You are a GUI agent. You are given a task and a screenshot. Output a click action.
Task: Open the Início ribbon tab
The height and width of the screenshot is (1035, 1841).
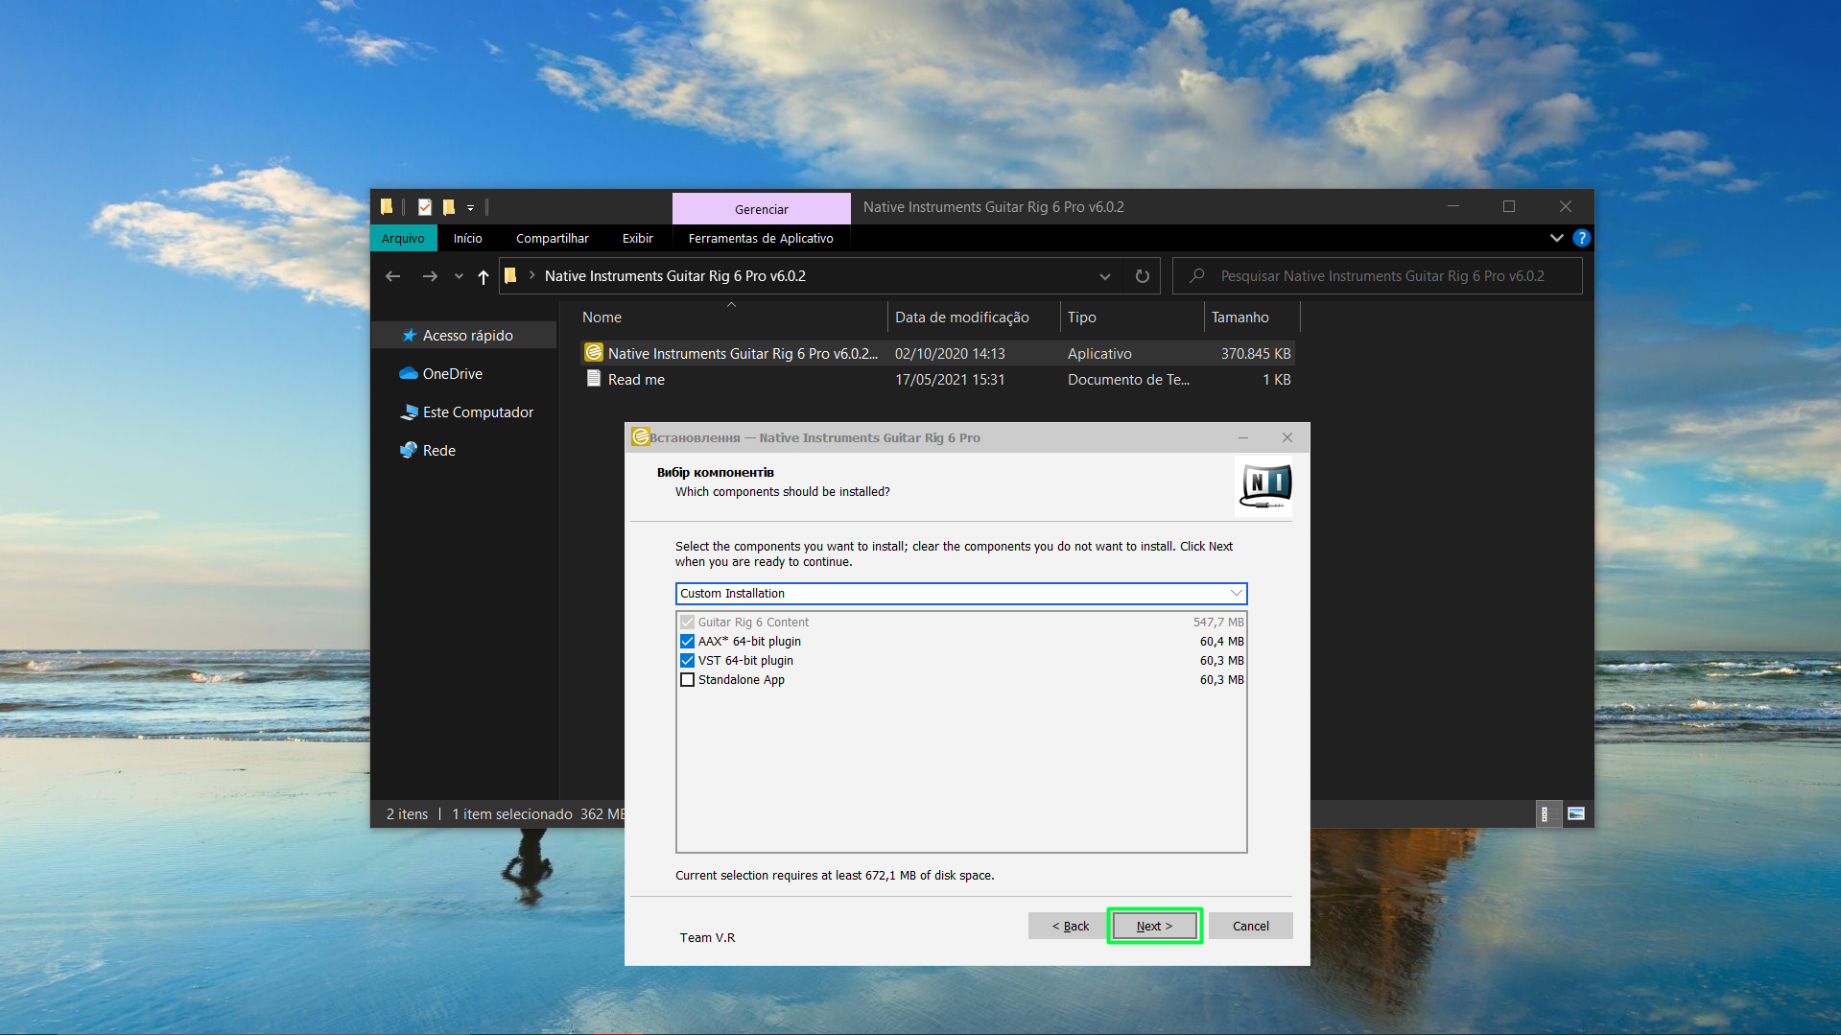[x=468, y=238]
